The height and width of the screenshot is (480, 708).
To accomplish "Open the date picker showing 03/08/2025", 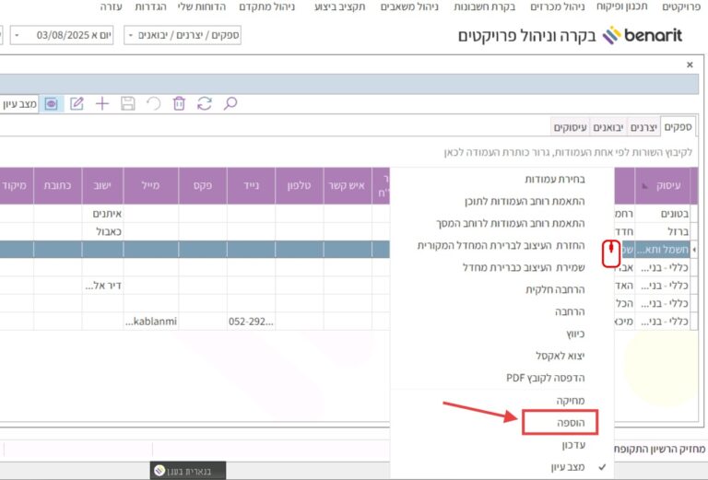I will coord(70,36).
